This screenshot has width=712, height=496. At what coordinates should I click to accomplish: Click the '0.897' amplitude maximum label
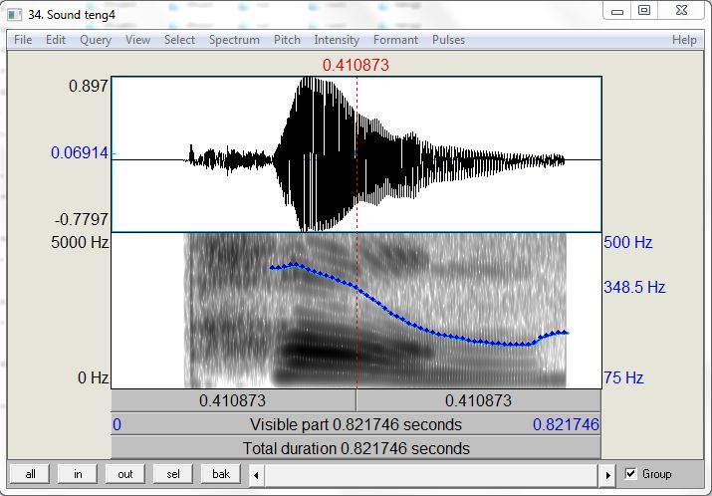[x=89, y=86]
